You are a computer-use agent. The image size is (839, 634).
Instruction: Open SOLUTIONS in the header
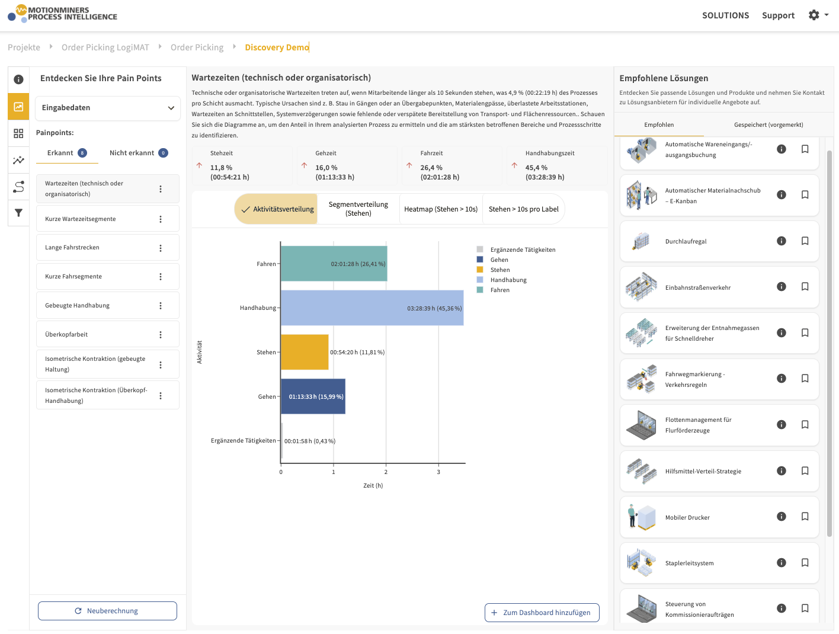click(725, 15)
